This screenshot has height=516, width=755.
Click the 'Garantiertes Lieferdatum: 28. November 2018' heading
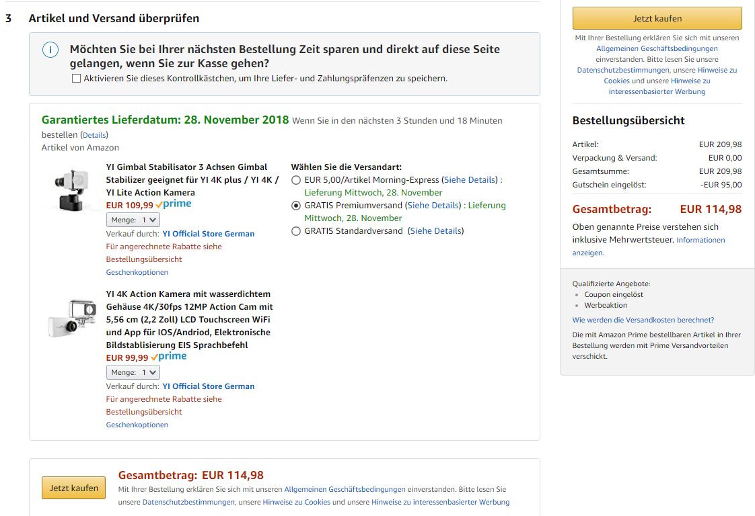pos(165,120)
